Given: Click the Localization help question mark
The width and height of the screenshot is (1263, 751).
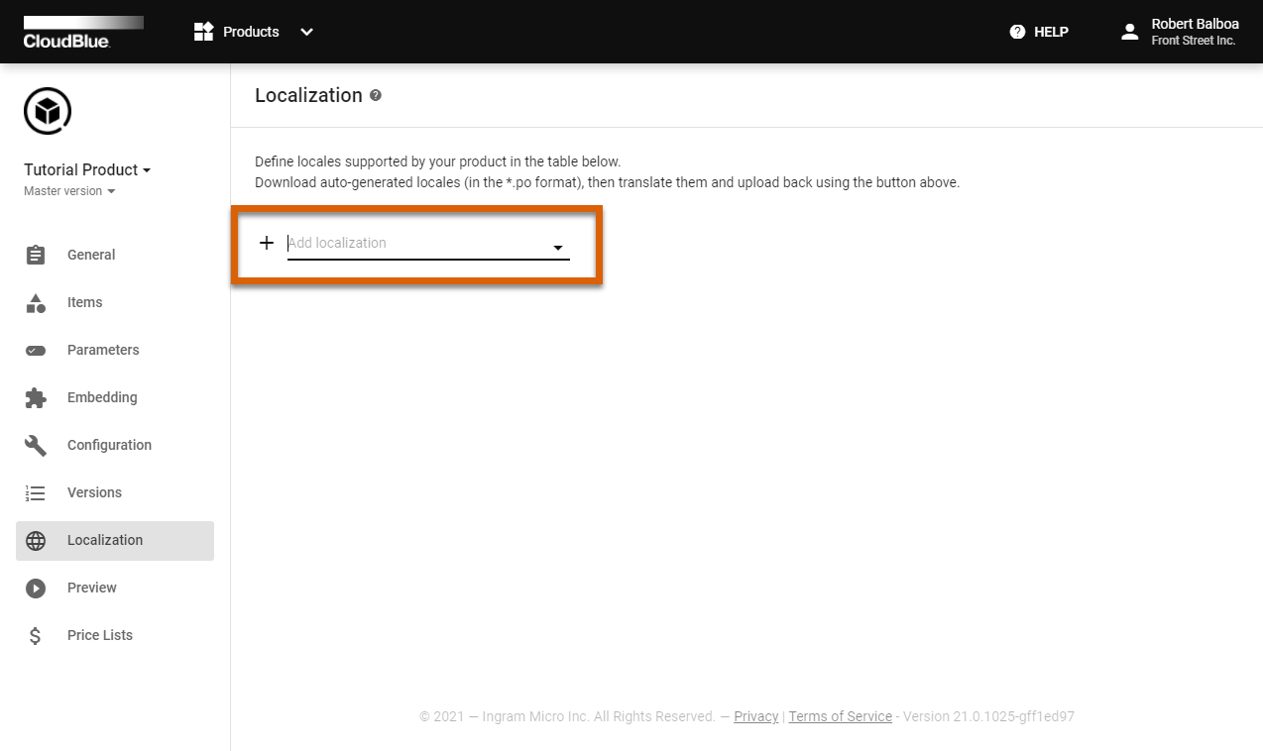Looking at the screenshot, I should 375,95.
